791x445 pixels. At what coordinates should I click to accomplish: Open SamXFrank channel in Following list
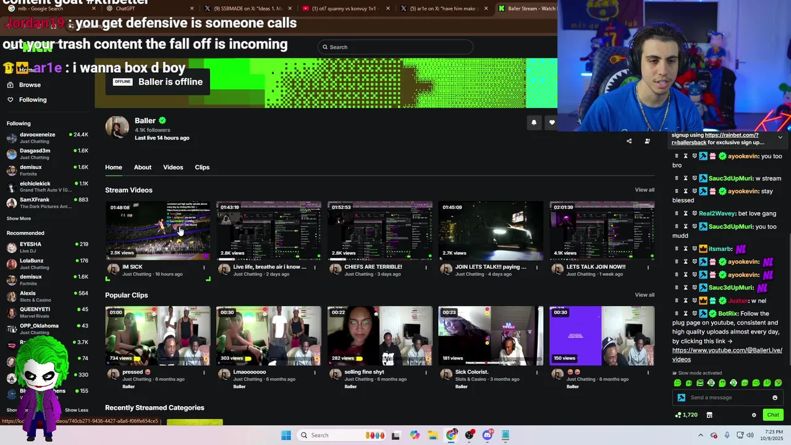(x=47, y=203)
